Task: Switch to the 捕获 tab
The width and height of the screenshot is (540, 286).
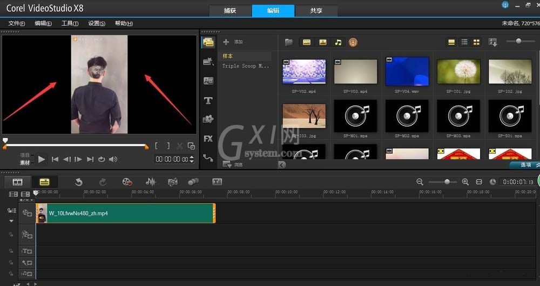Action: [230, 11]
